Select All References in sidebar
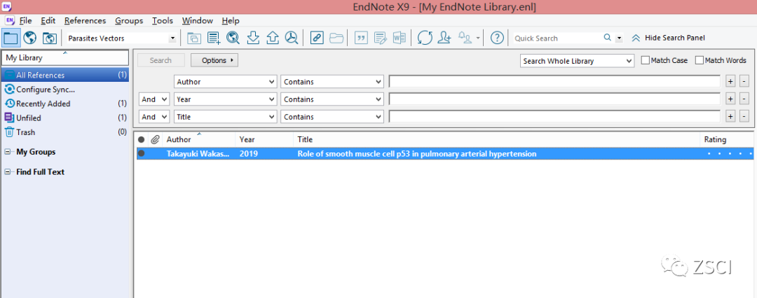Screen dimensions: 757x298 coord(65,76)
